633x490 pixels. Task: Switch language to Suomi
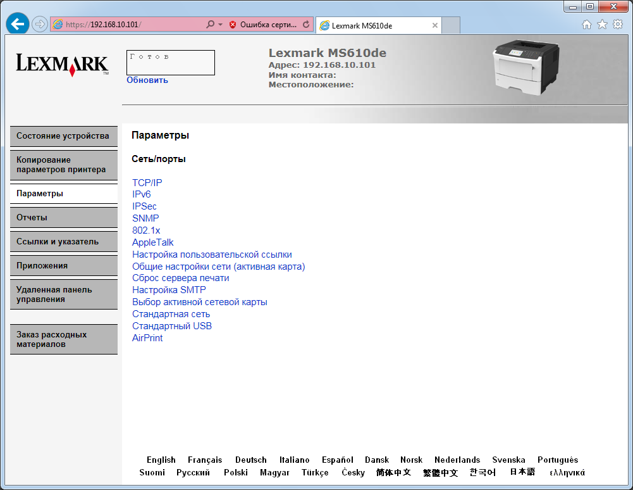(152, 473)
